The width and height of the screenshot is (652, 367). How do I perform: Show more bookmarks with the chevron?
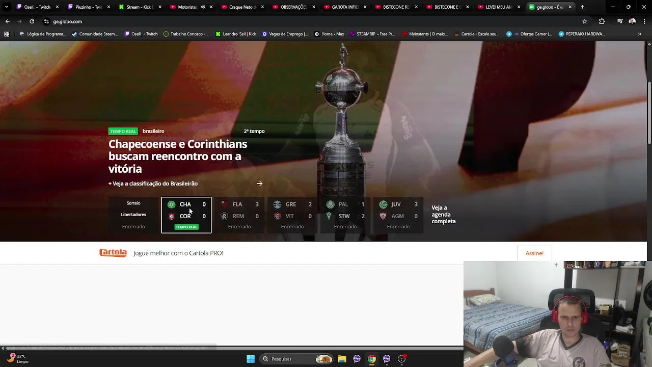[640, 34]
